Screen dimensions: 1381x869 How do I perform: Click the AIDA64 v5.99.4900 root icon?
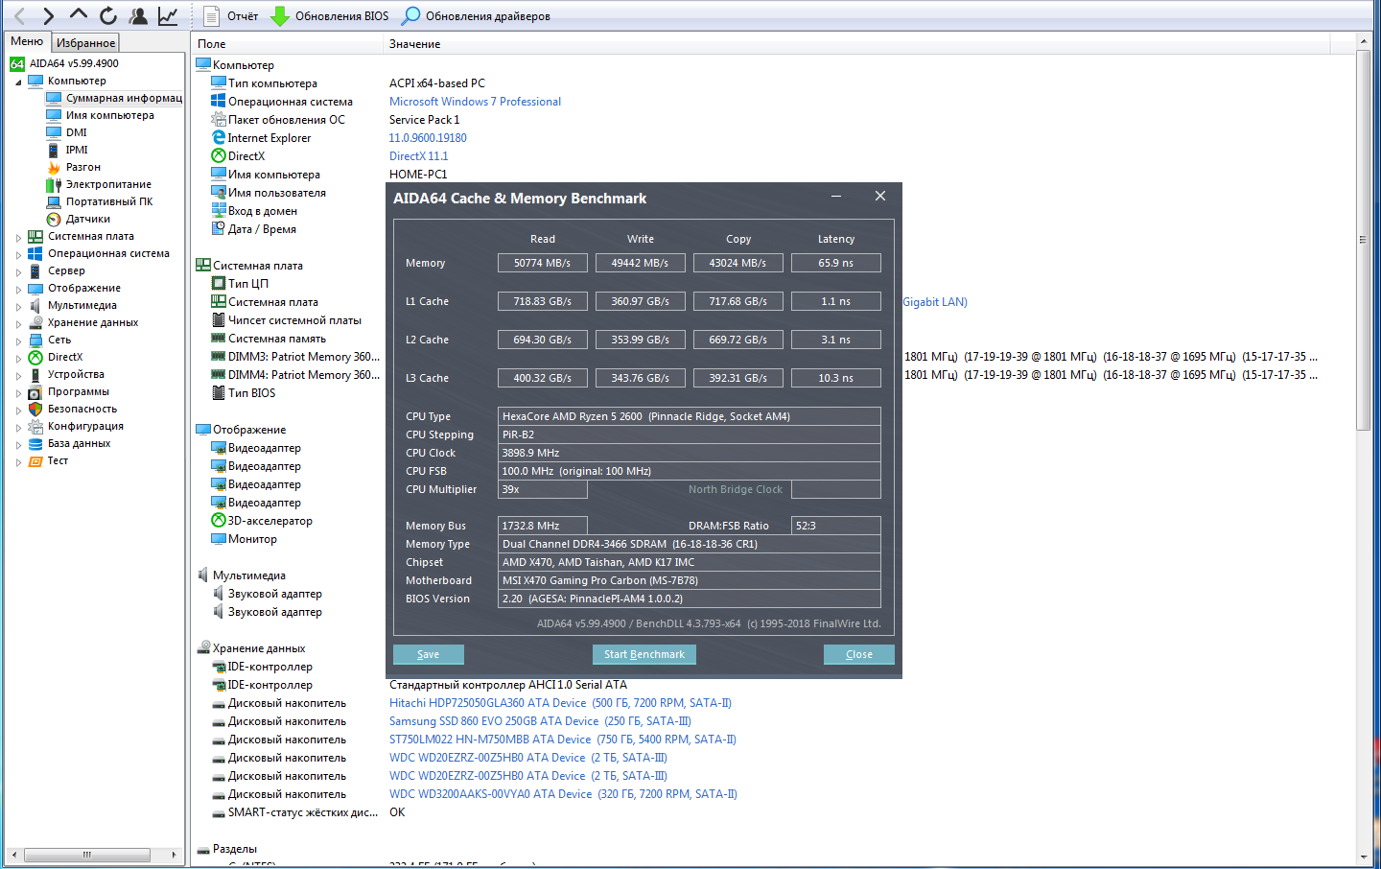click(x=17, y=63)
